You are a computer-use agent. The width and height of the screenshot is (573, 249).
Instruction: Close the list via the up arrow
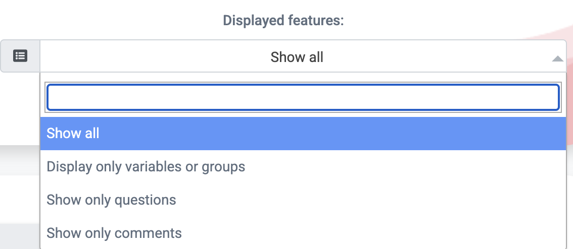(557, 58)
